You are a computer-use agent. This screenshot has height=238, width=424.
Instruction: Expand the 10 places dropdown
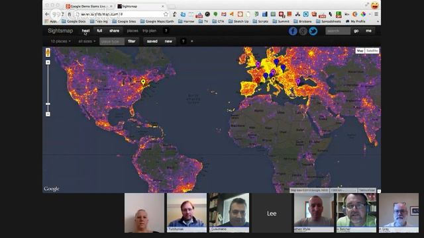60,41
